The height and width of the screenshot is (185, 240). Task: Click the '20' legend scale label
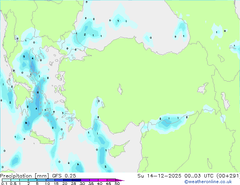tap(65, 183)
